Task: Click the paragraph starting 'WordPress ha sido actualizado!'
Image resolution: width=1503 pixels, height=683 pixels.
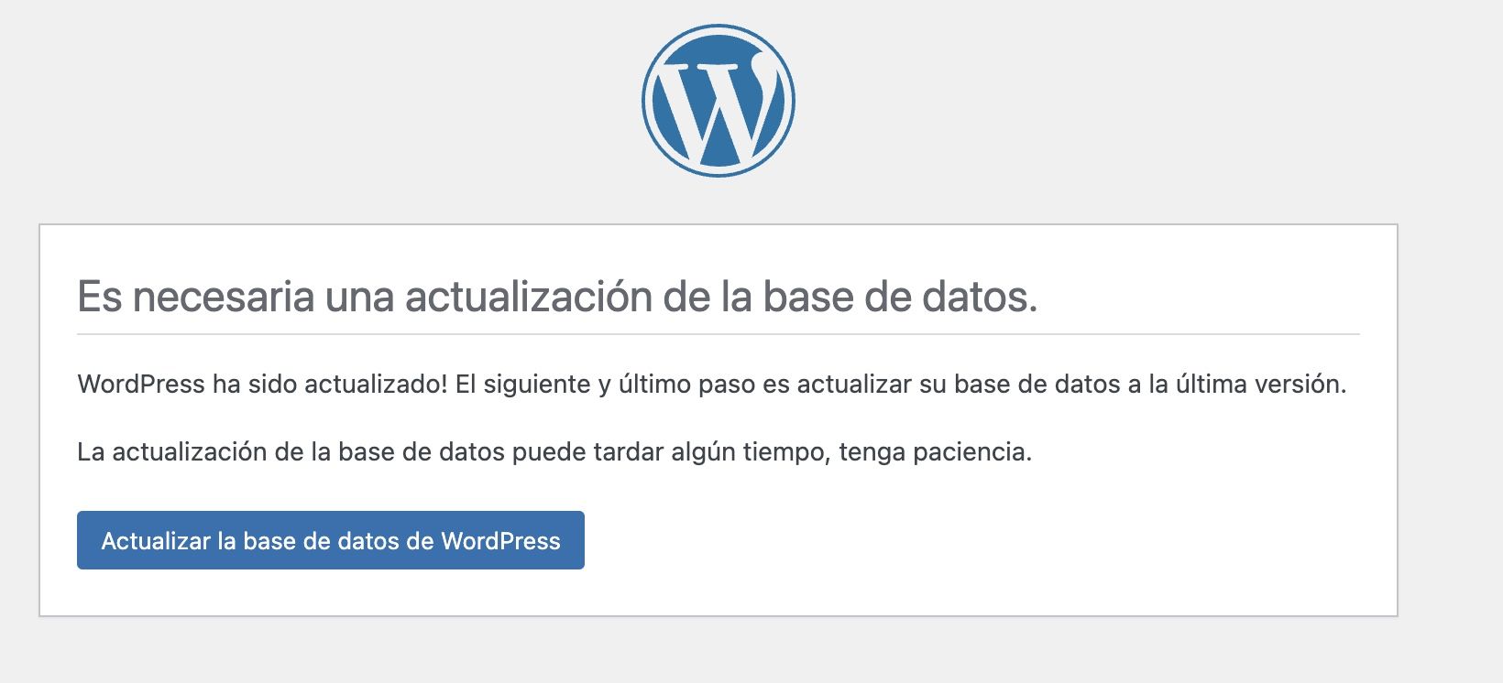Action: click(x=712, y=384)
